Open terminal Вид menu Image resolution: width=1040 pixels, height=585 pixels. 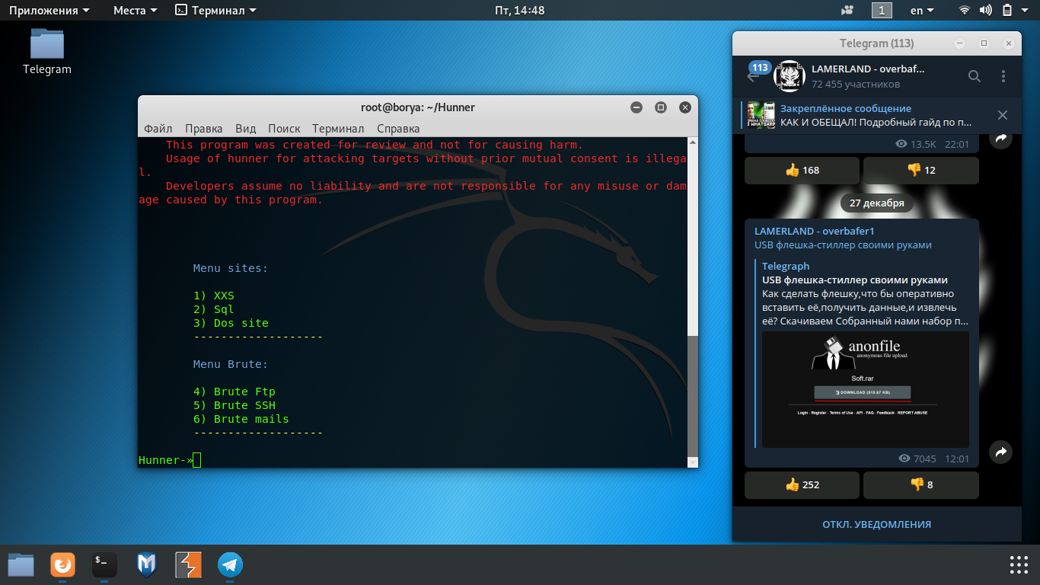246,129
